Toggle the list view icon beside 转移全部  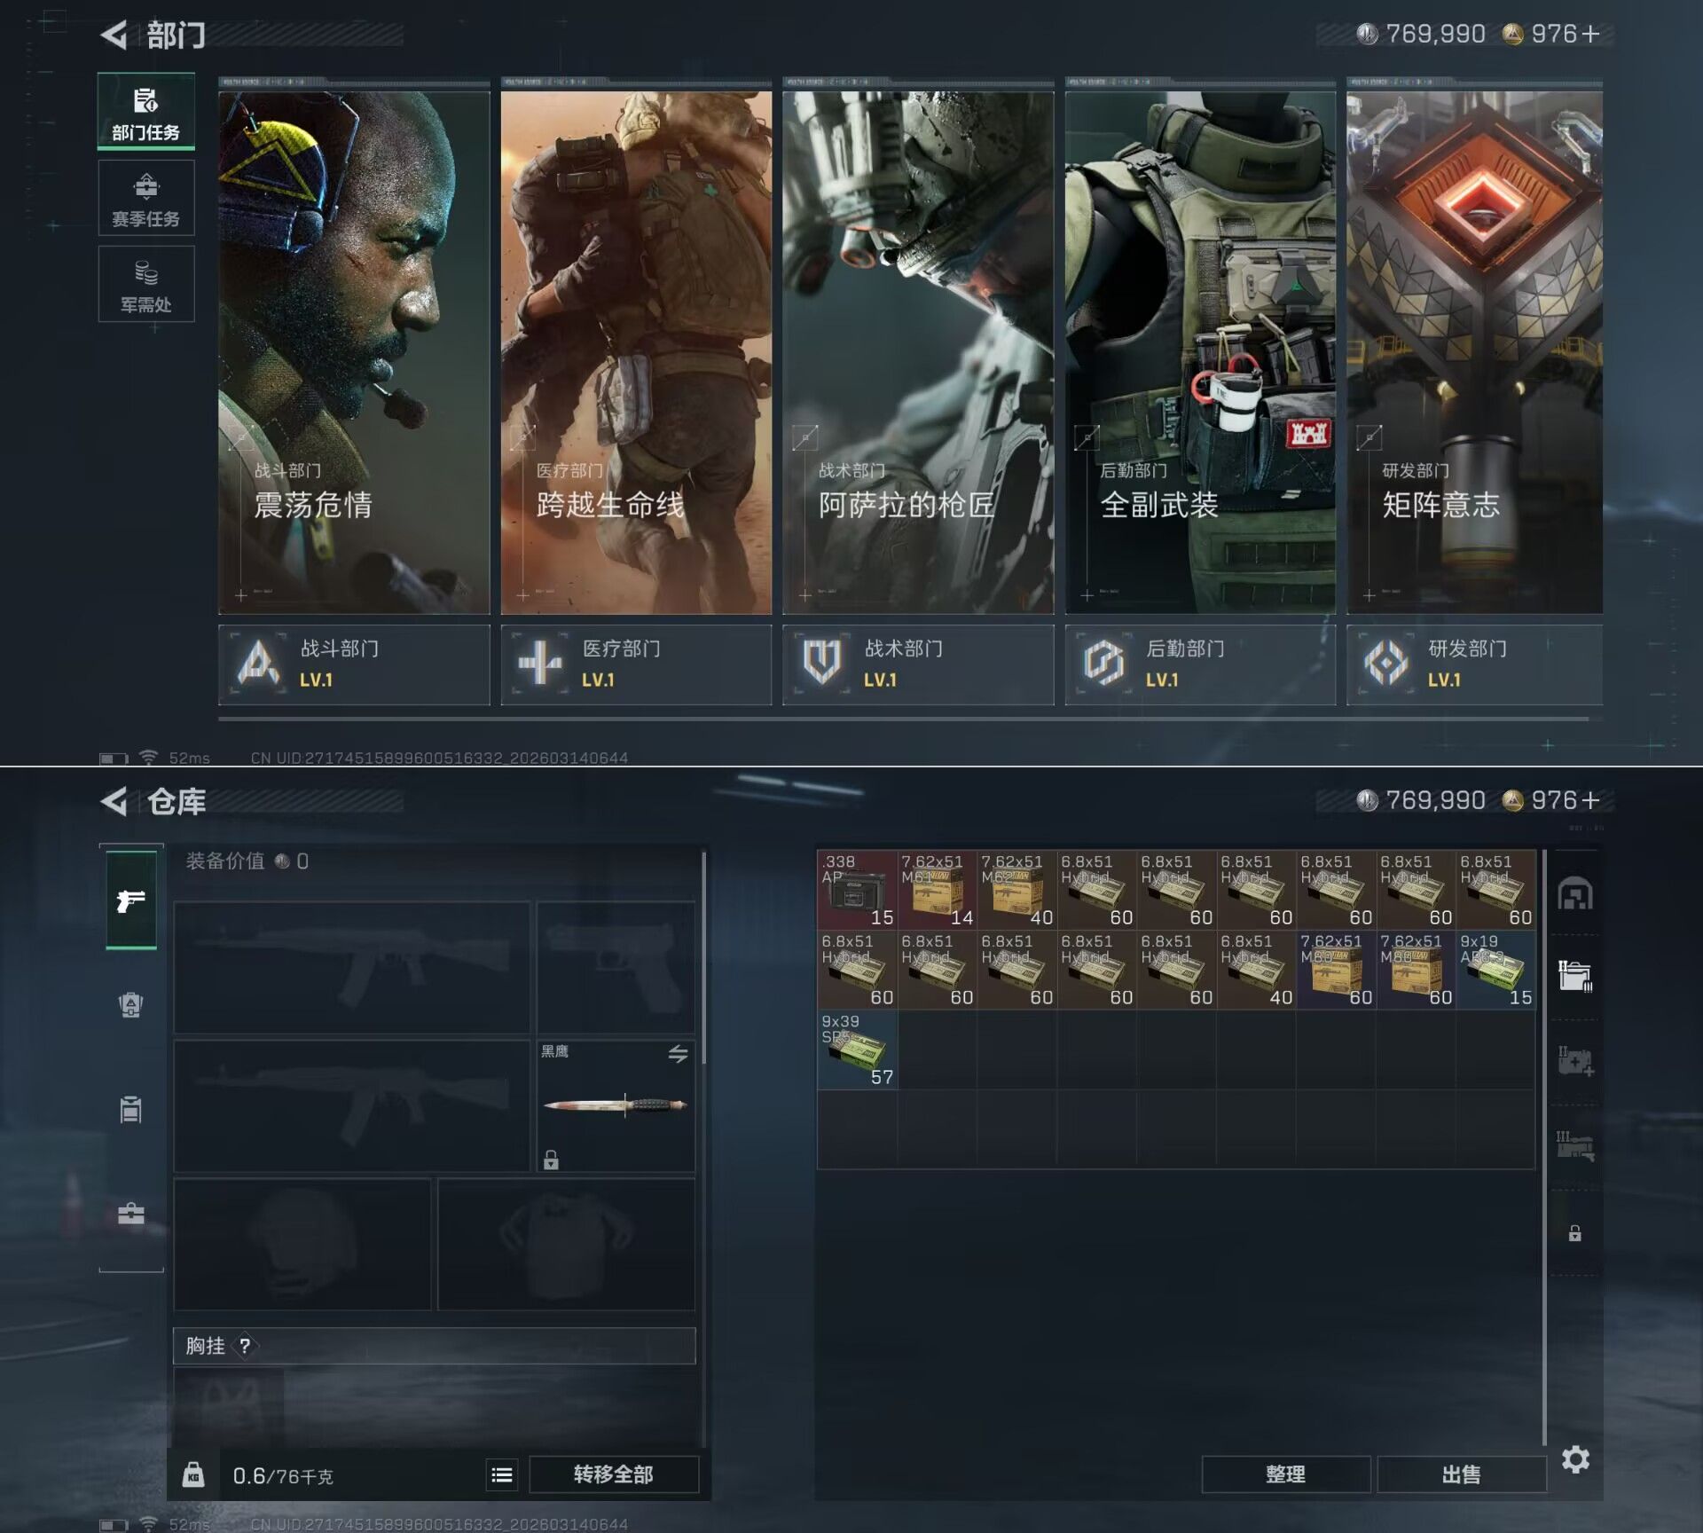coord(502,1474)
